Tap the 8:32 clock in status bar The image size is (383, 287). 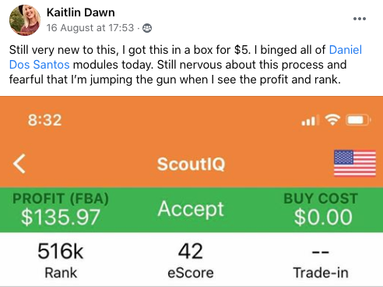[x=45, y=120]
